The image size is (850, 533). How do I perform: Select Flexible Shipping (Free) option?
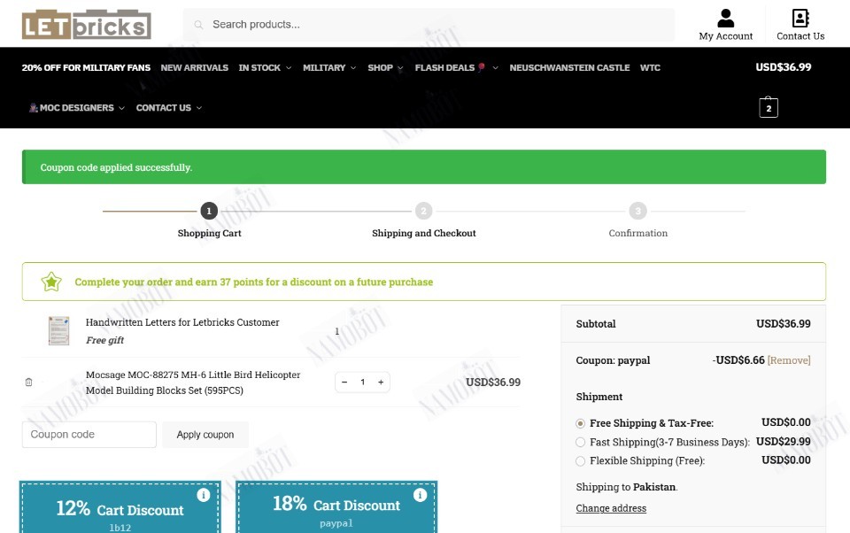click(581, 461)
